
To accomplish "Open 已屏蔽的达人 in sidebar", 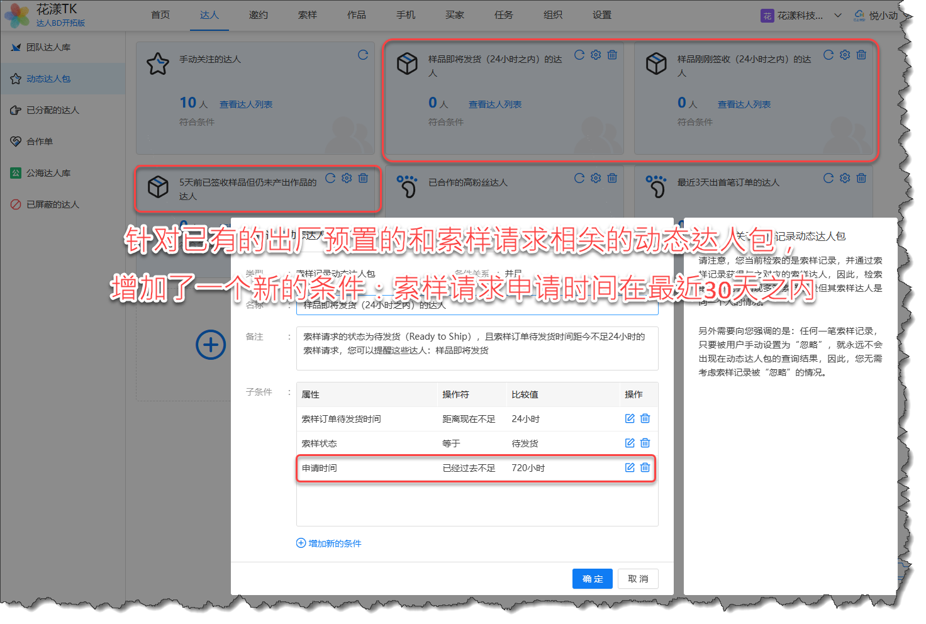I will click(x=53, y=204).
